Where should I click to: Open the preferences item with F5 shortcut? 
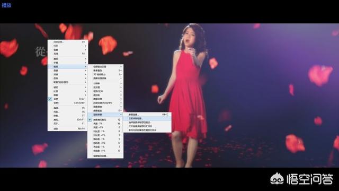pyautogui.click(x=68, y=108)
